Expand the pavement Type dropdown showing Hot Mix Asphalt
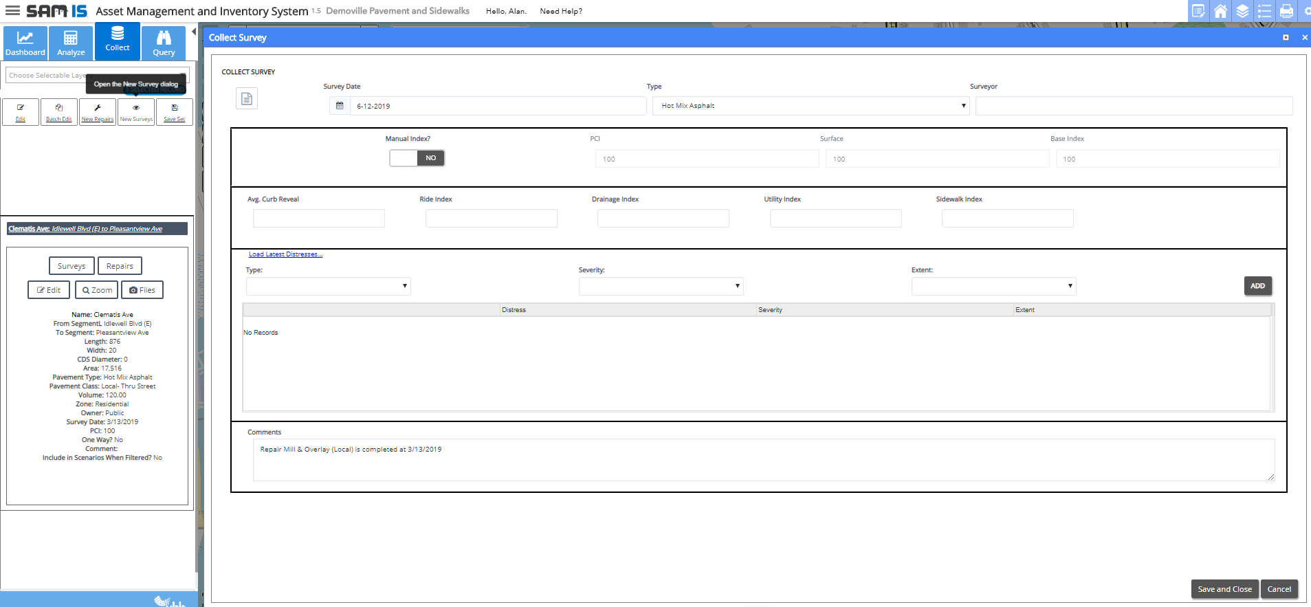Viewport: 1311px width, 607px height. (x=811, y=106)
